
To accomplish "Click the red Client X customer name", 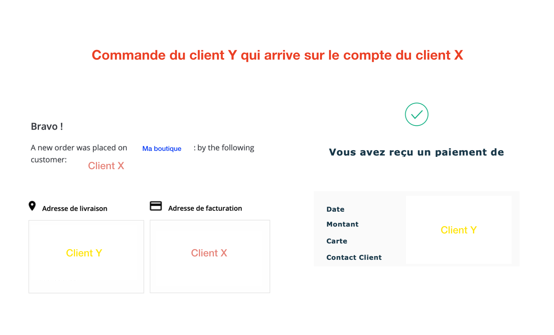I will click(x=106, y=166).
